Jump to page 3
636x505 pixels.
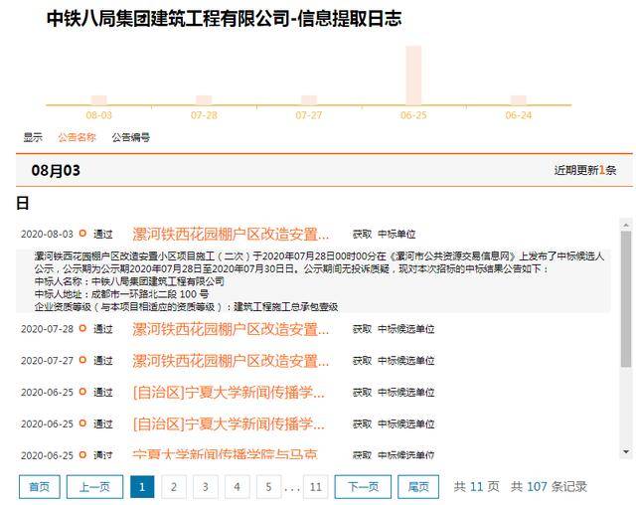206,487
